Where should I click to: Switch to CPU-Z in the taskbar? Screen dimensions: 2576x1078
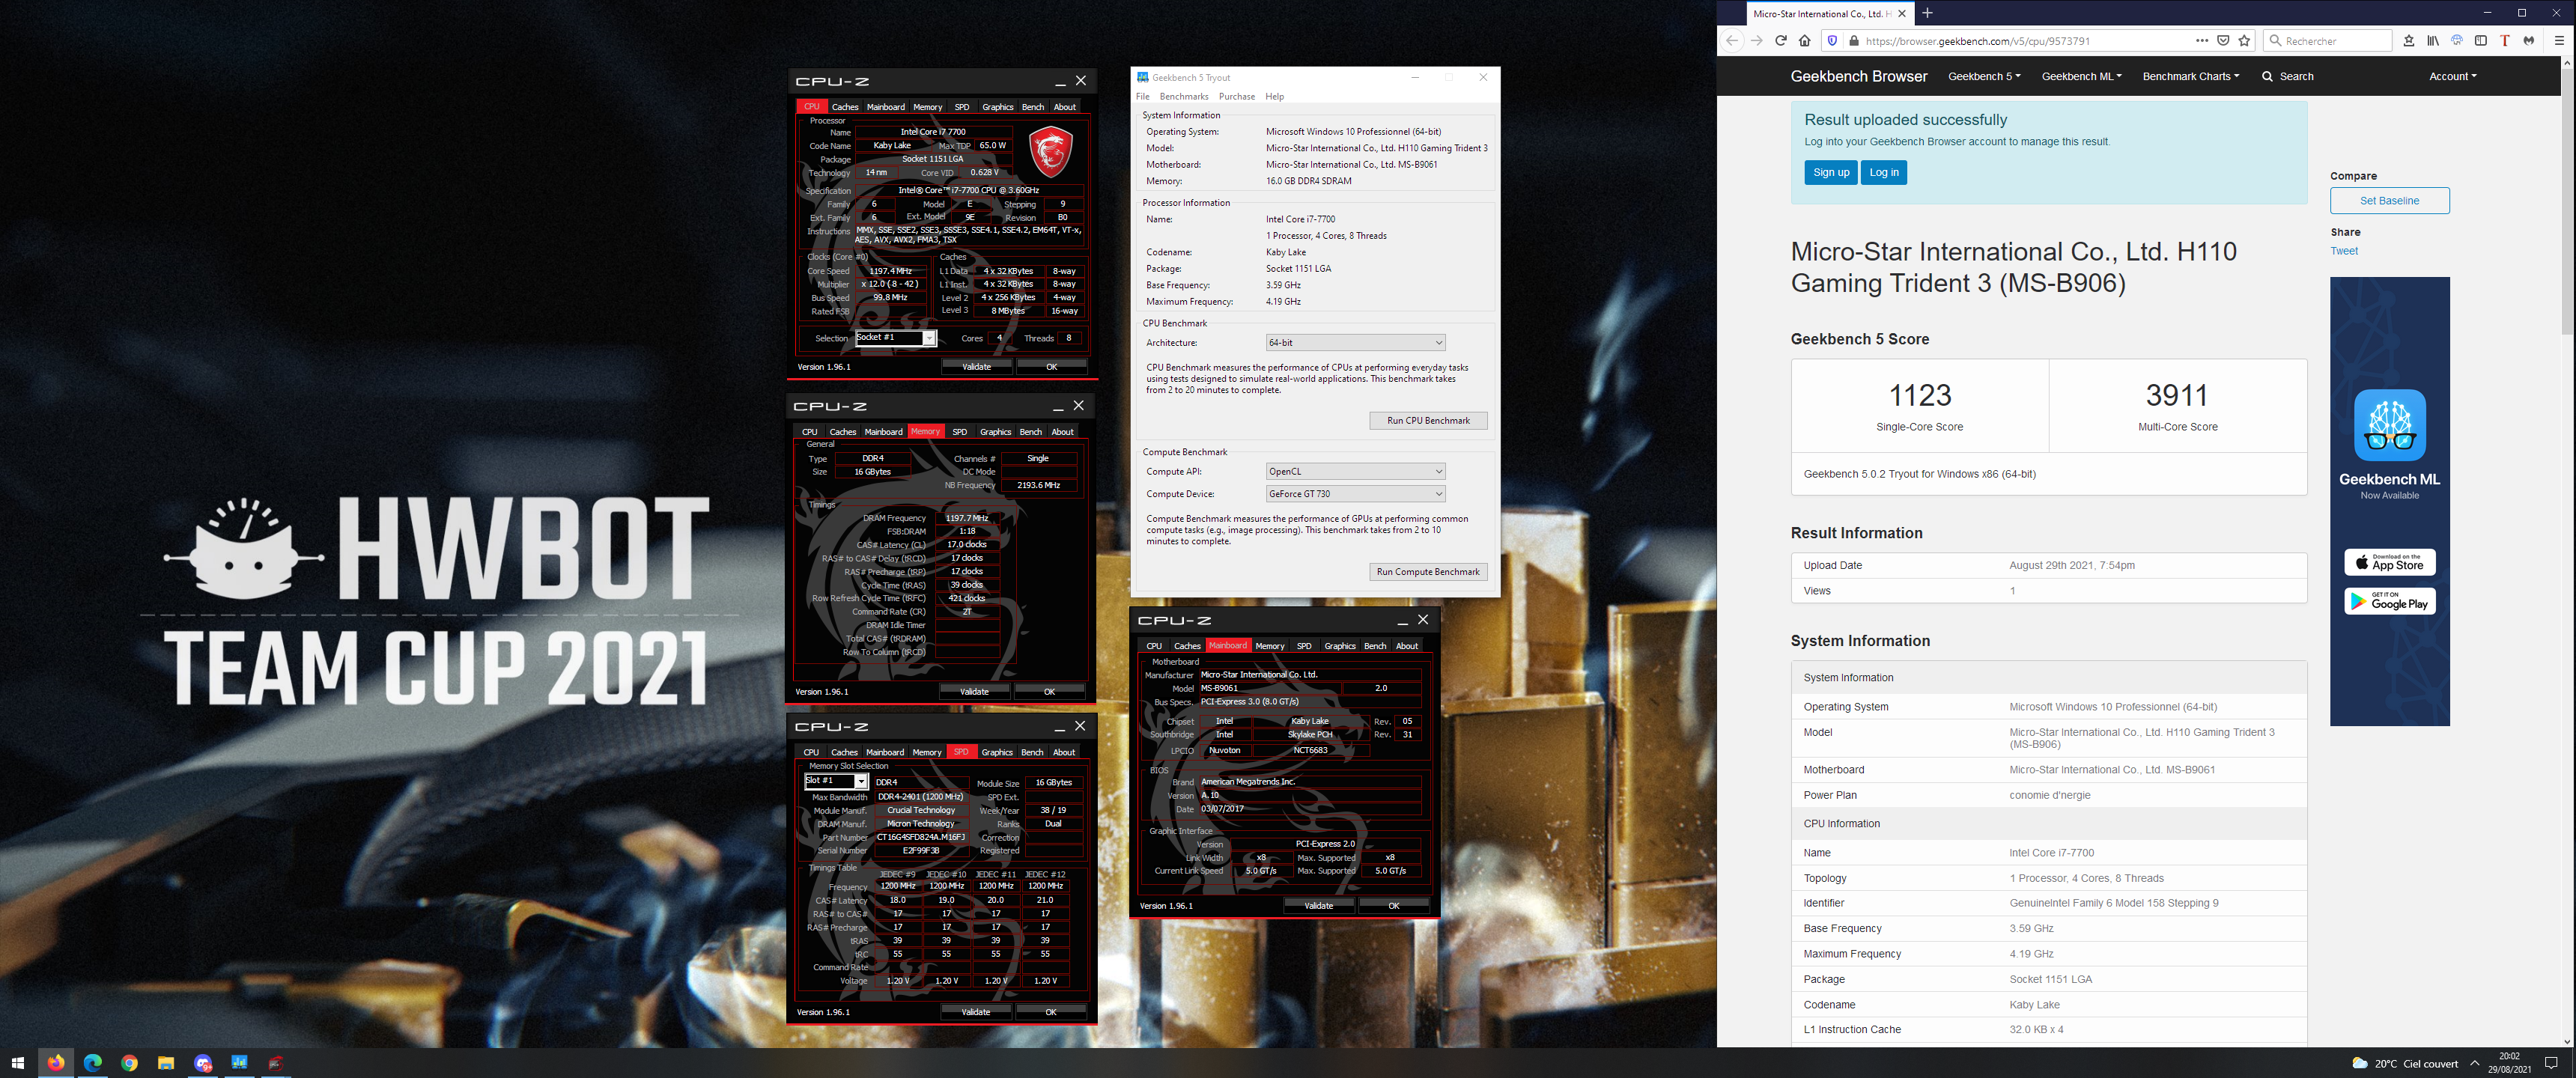[x=276, y=1063]
